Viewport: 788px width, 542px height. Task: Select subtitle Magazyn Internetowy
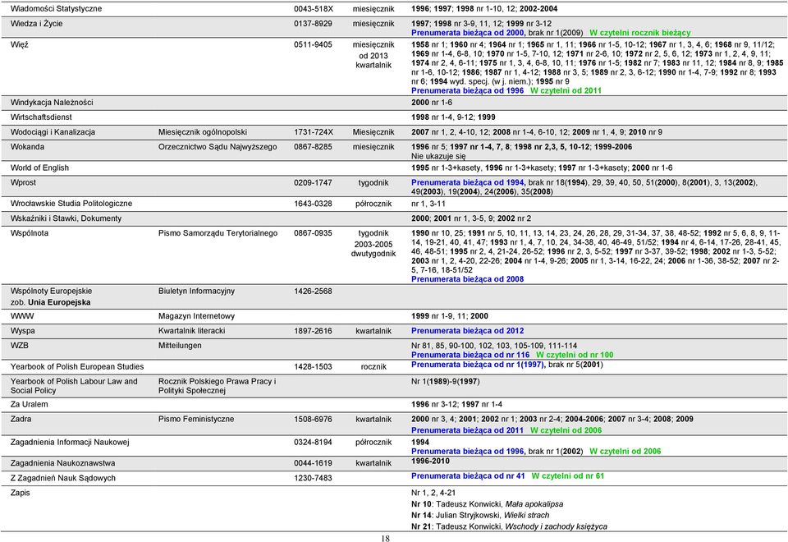coord(196,315)
